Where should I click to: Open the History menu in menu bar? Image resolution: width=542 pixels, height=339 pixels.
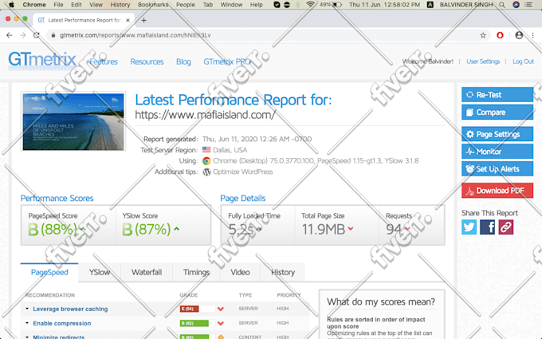120,5
